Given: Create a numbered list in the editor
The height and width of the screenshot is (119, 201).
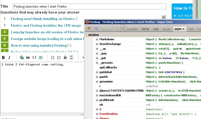Looking at the screenshot, I should tap(53, 58).
